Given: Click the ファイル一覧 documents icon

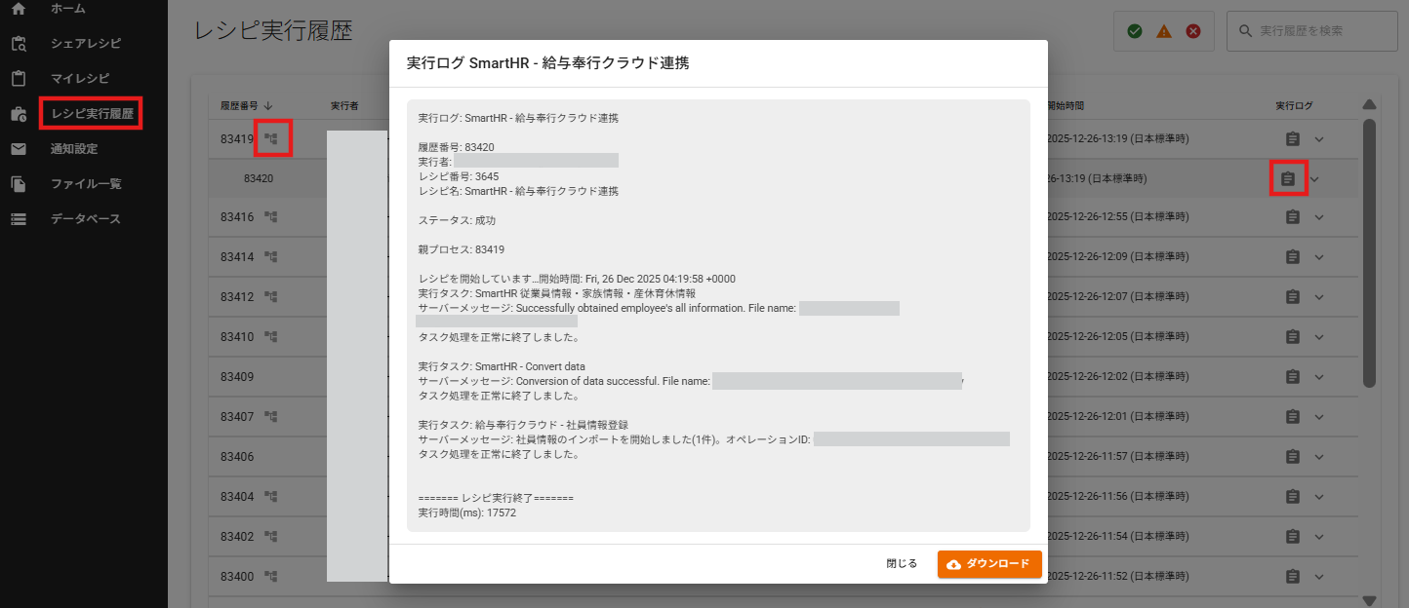Looking at the screenshot, I should (19, 184).
